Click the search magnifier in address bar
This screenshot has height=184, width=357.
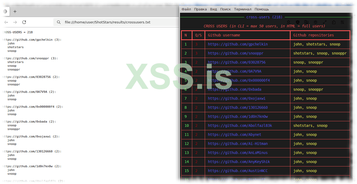(x=59, y=22)
